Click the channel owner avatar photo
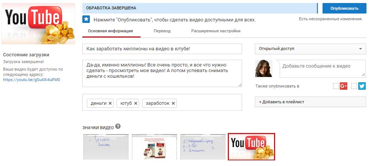 [263, 68]
